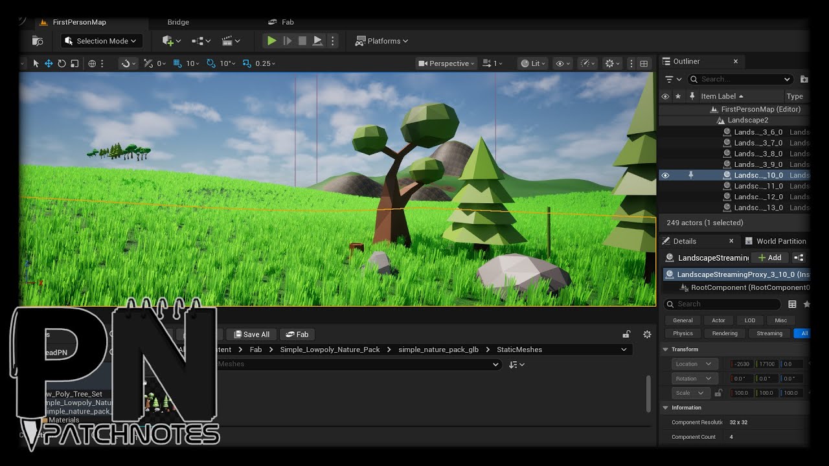
Task: Open the Details property matrix grid icon
Action: pos(792,304)
